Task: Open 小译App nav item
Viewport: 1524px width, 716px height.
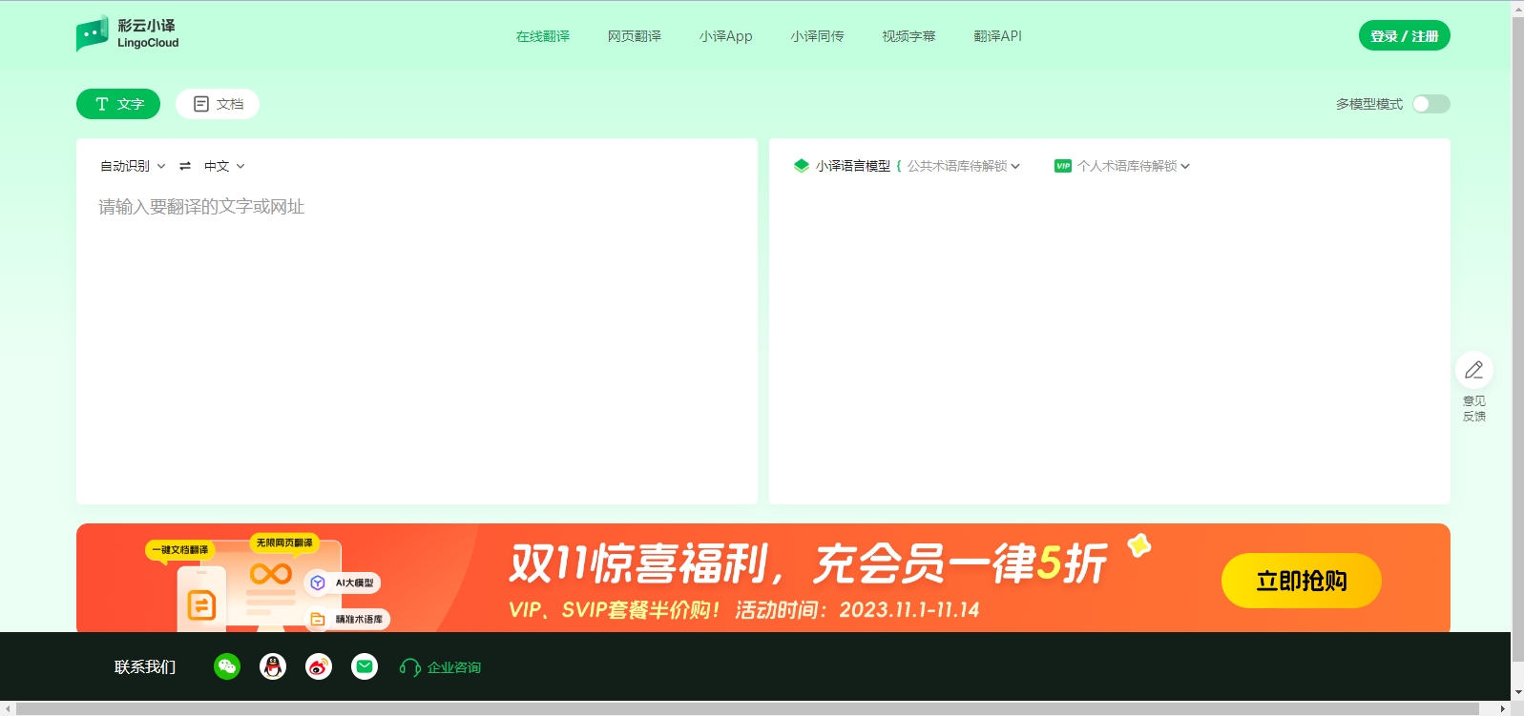Action: coord(725,36)
